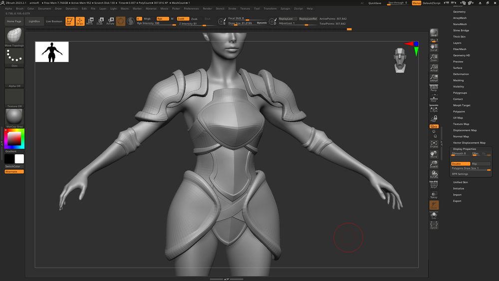Click the LightBox button
The height and width of the screenshot is (281, 499).
tap(34, 21)
